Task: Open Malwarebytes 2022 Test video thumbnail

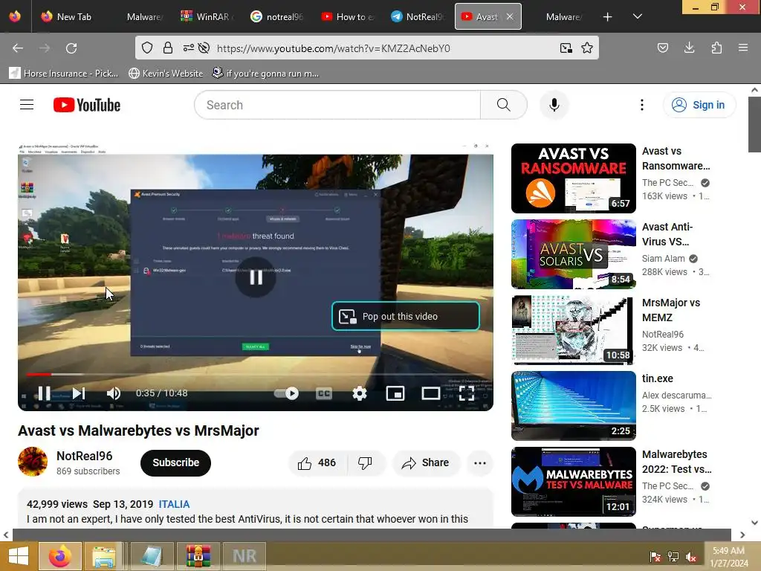Action: [574, 481]
